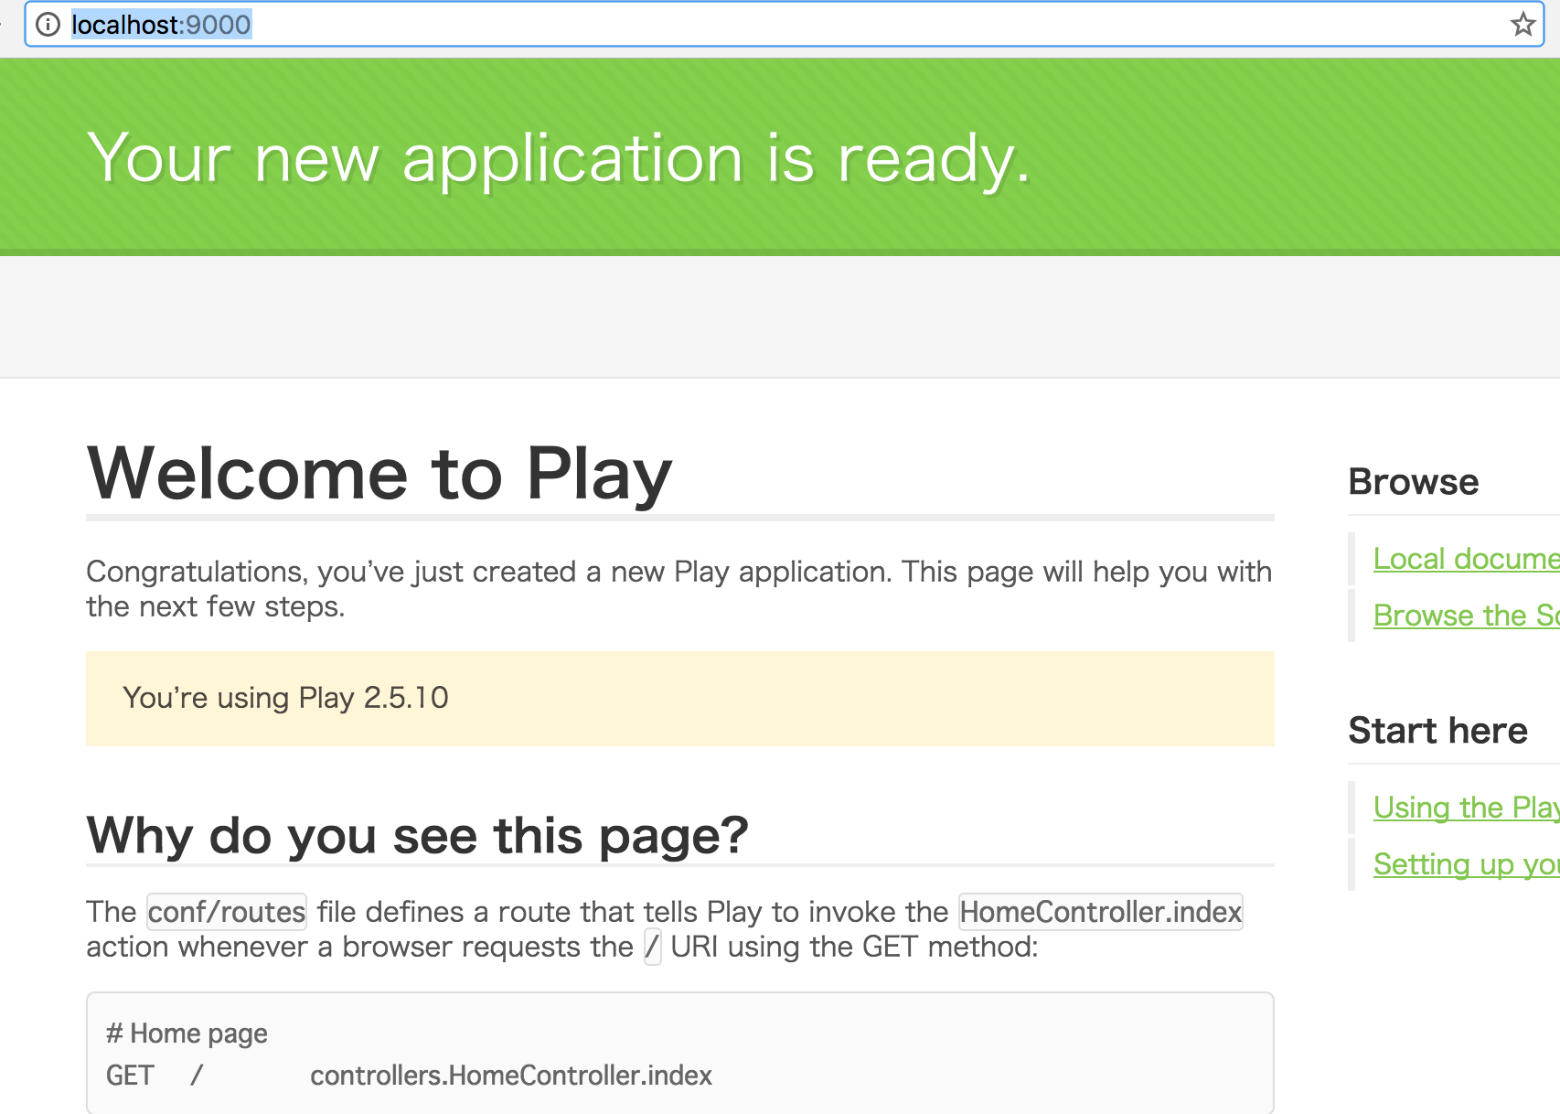Screen dimensions: 1560x1114
Task: Click the '/' URI inline code in paragraph
Action: coord(652,947)
